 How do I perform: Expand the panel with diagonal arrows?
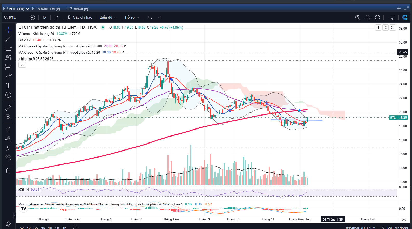[x=407, y=9]
